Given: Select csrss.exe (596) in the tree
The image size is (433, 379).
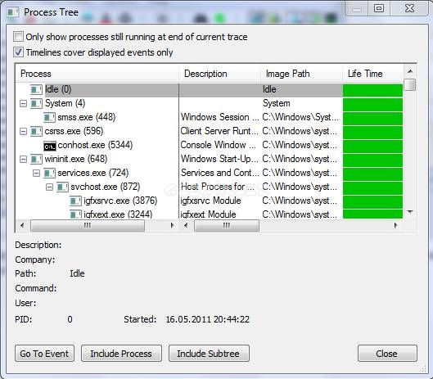Looking at the screenshot, I should coord(74,131).
